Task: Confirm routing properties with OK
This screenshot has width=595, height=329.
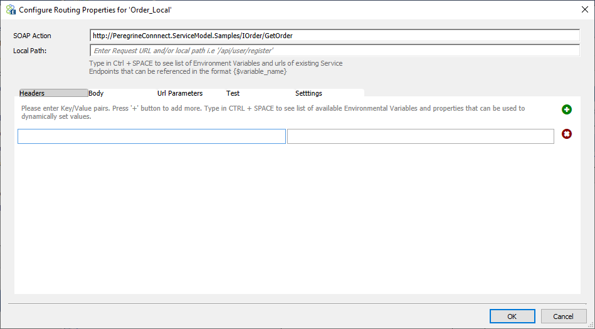Action: coord(512,316)
